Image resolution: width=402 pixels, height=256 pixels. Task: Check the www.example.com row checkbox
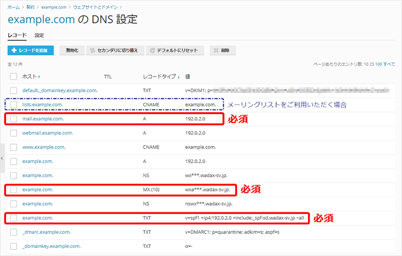[x=14, y=147]
